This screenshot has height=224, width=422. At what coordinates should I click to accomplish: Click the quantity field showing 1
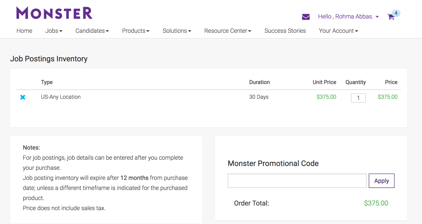(358, 98)
